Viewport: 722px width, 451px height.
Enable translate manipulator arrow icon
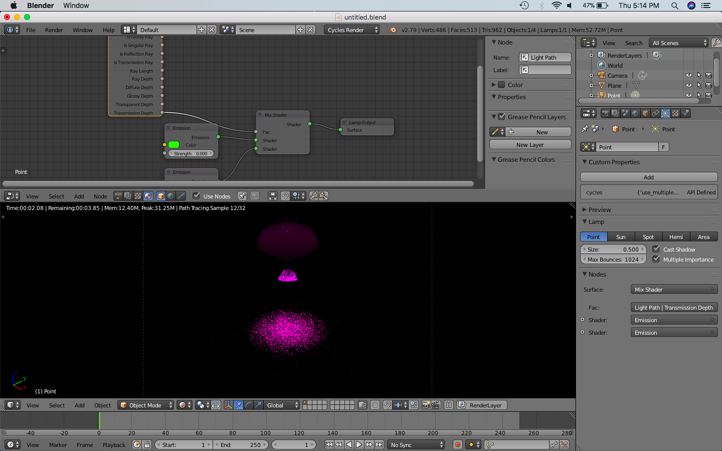point(239,405)
